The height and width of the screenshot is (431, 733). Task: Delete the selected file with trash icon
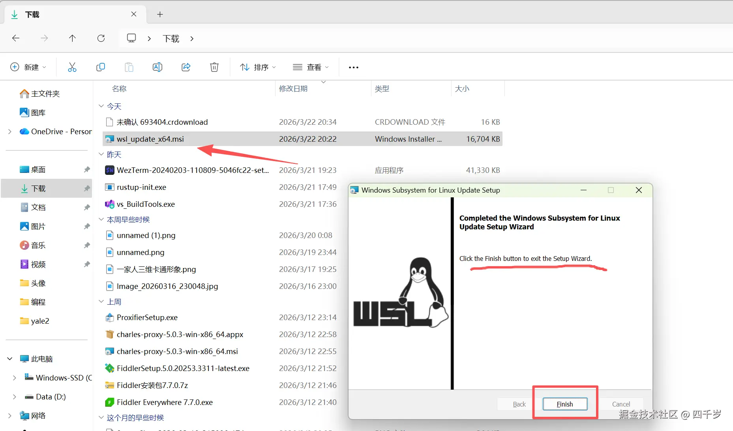tap(214, 67)
